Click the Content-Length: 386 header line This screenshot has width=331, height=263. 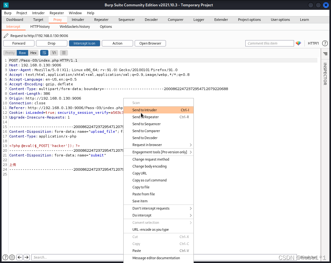(x=29, y=94)
